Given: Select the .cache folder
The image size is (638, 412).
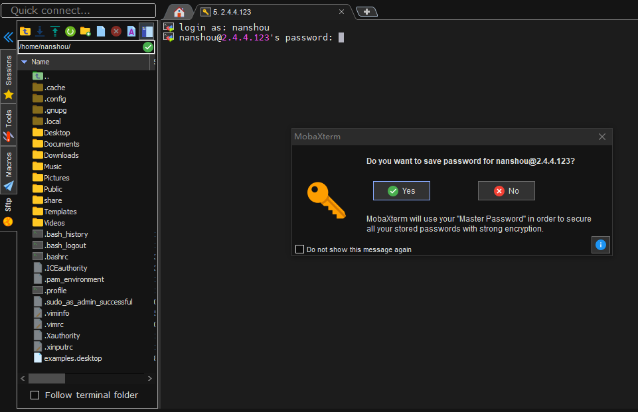Looking at the screenshot, I should pyautogui.click(x=49, y=88).
